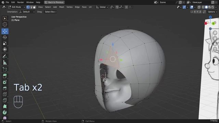
Task: Open the Global transform orientation dropdown
Action: pyautogui.click(x=102, y=7)
